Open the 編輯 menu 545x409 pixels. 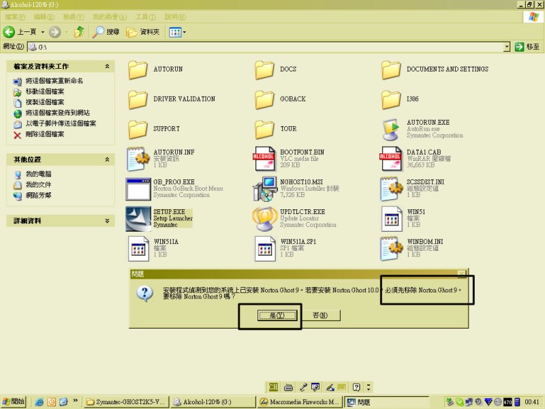[44, 16]
